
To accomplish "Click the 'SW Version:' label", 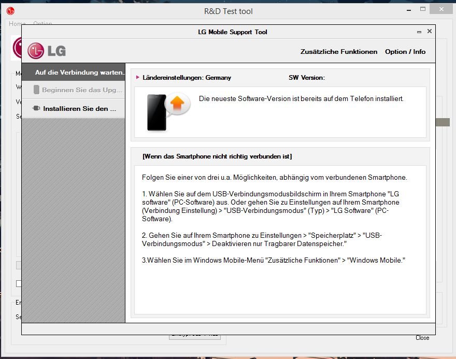I will (307, 78).
